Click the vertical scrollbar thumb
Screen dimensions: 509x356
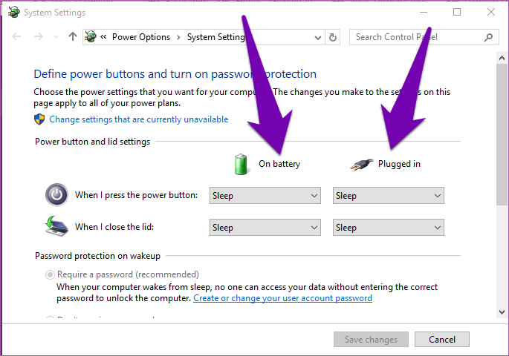point(502,134)
